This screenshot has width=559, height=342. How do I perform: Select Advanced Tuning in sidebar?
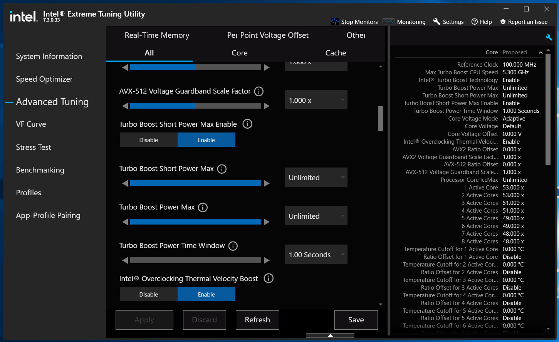(x=52, y=102)
